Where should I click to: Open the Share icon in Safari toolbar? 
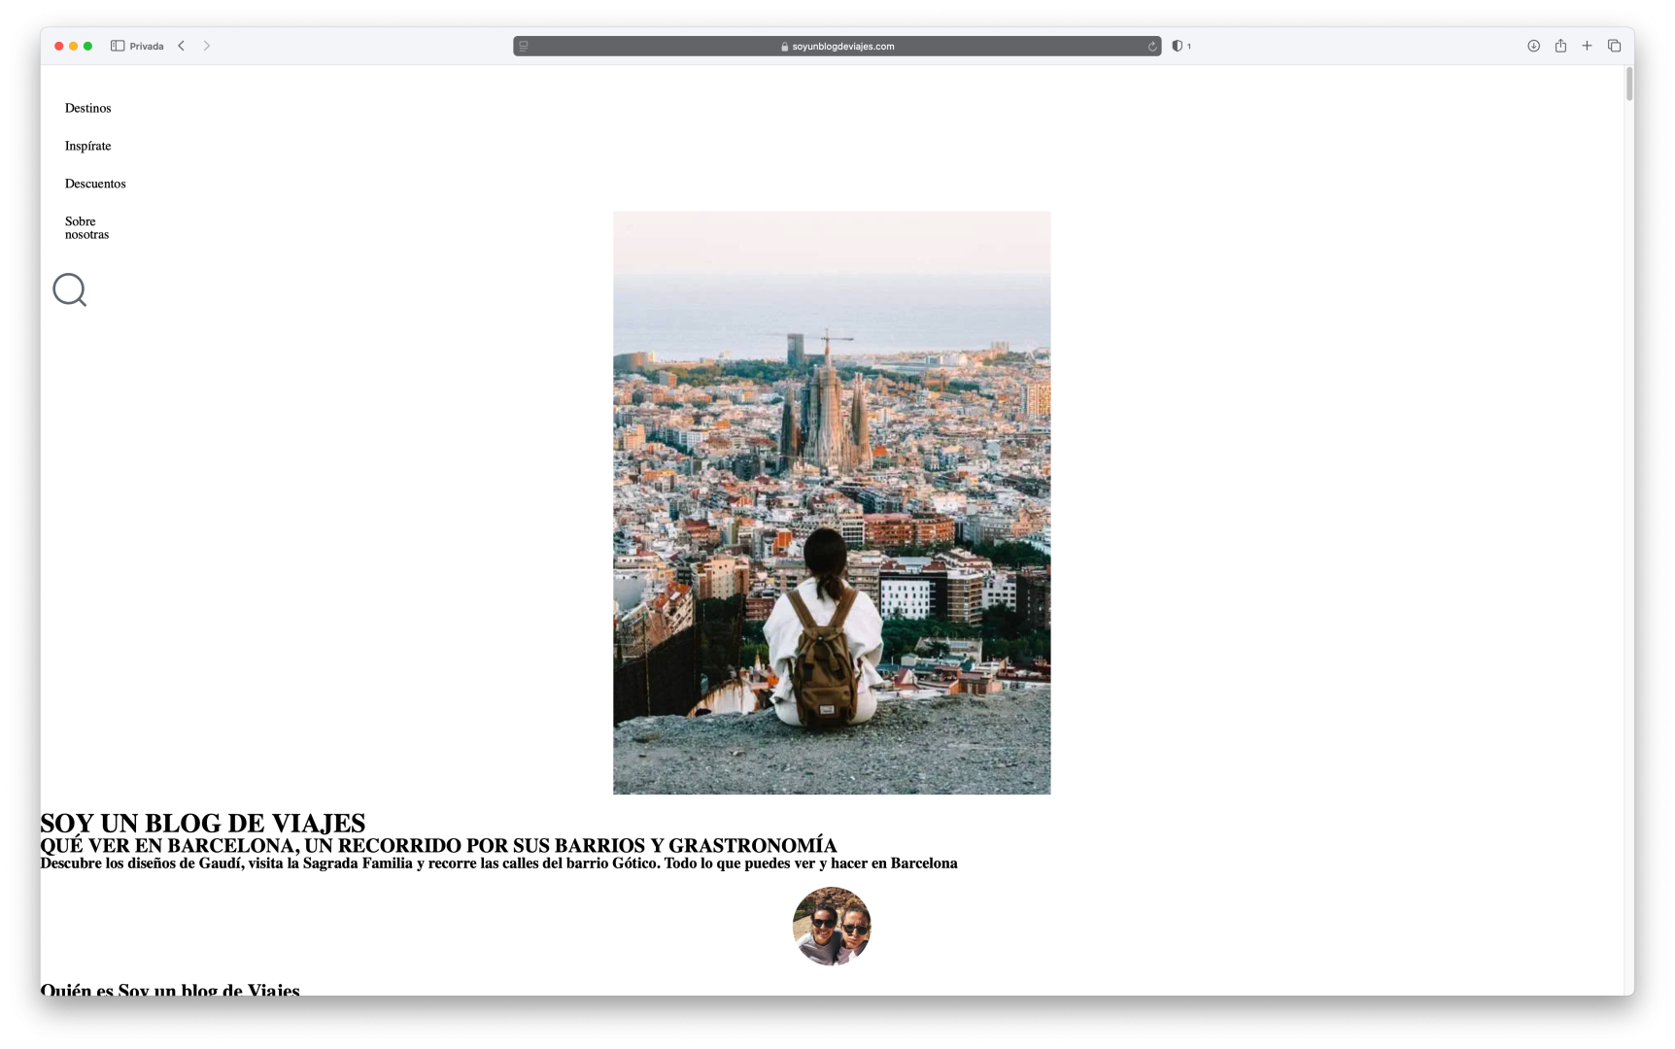coord(1560,46)
